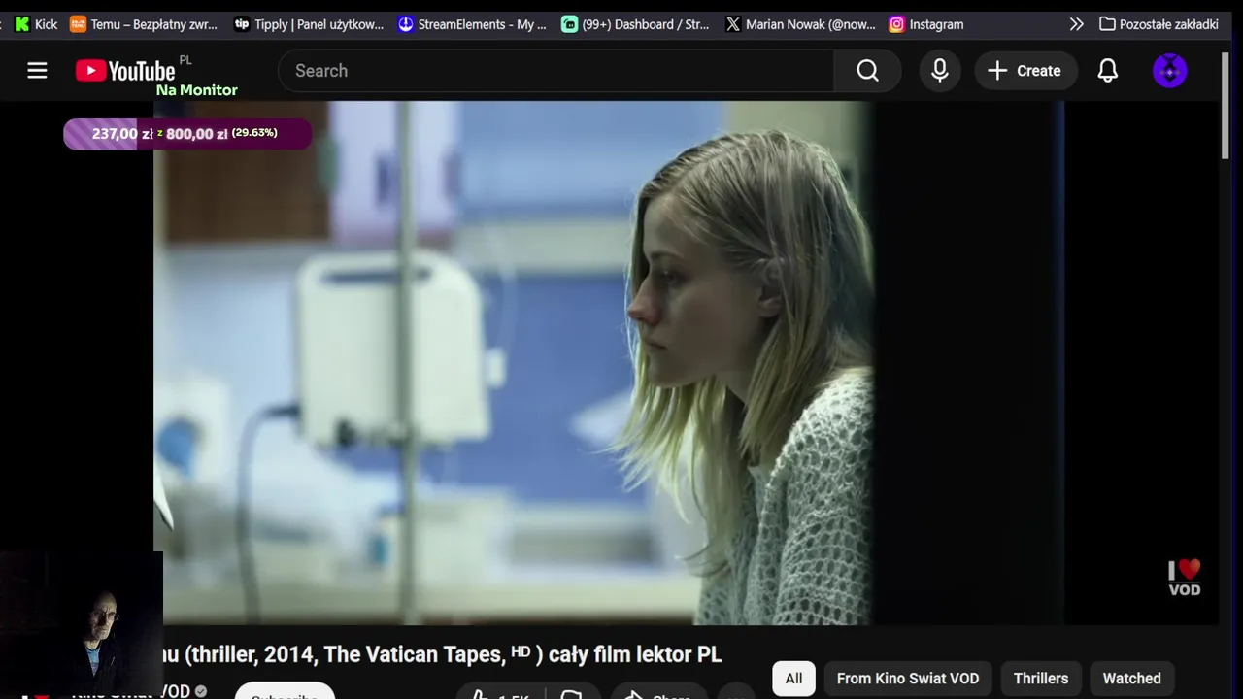The image size is (1243, 699).
Task: Click the donation goal progress bar
Action: [x=187, y=134]
